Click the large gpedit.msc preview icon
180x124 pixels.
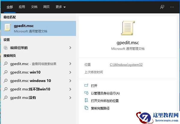(x=128, y=28)
